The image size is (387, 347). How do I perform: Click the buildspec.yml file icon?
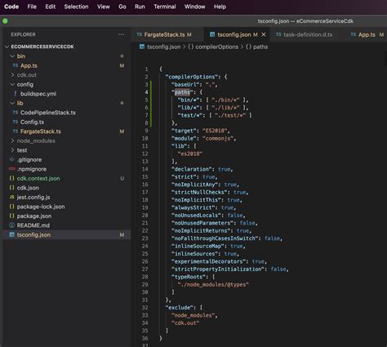tap(16, 94)
